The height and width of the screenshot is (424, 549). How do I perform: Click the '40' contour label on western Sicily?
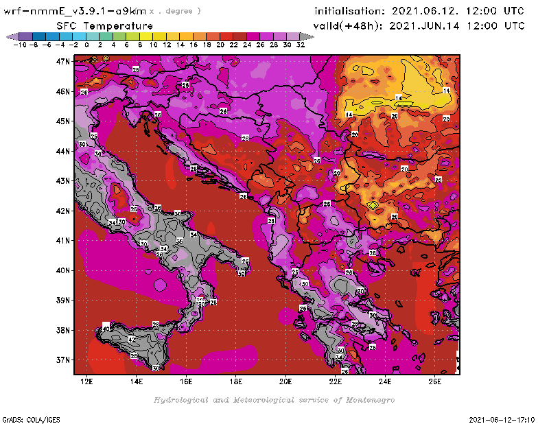(106, 329)
